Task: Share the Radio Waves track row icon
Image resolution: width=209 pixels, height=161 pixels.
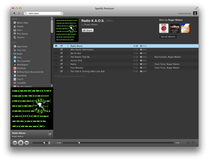Action: tap(61, 46)
